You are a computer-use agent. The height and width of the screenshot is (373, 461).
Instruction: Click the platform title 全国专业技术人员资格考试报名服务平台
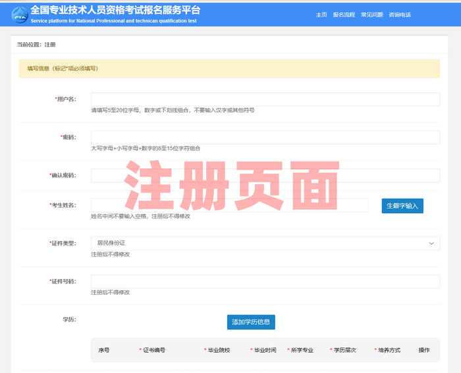click(115, 11)
